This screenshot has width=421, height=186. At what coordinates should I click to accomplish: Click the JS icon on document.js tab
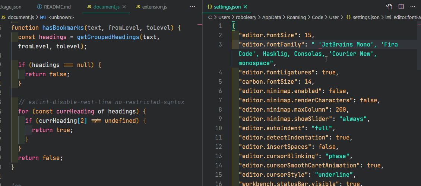pos(89,7)
